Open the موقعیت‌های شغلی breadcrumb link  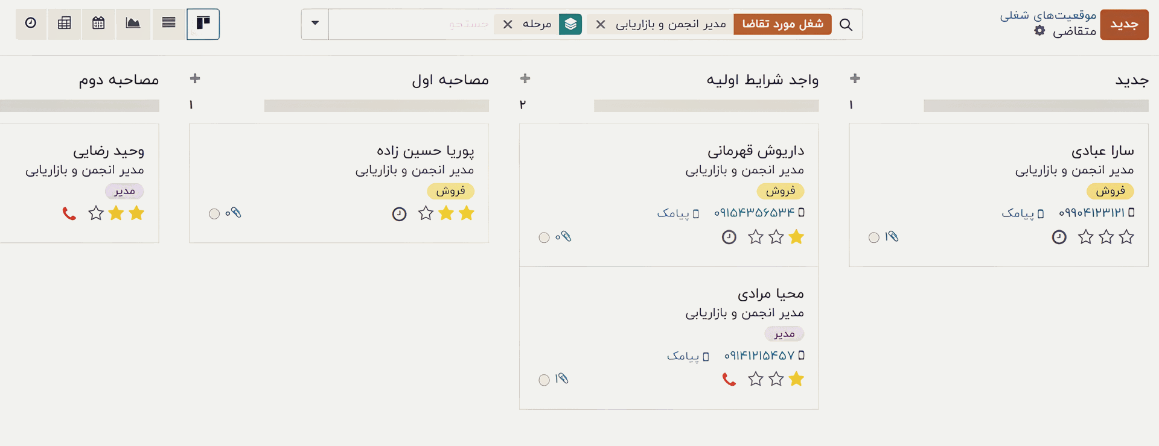point(1048,15)
